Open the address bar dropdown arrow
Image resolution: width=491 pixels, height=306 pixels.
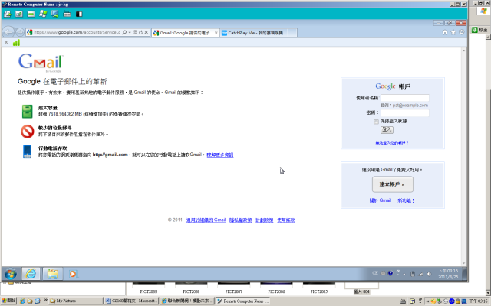(x=130, y=32)
